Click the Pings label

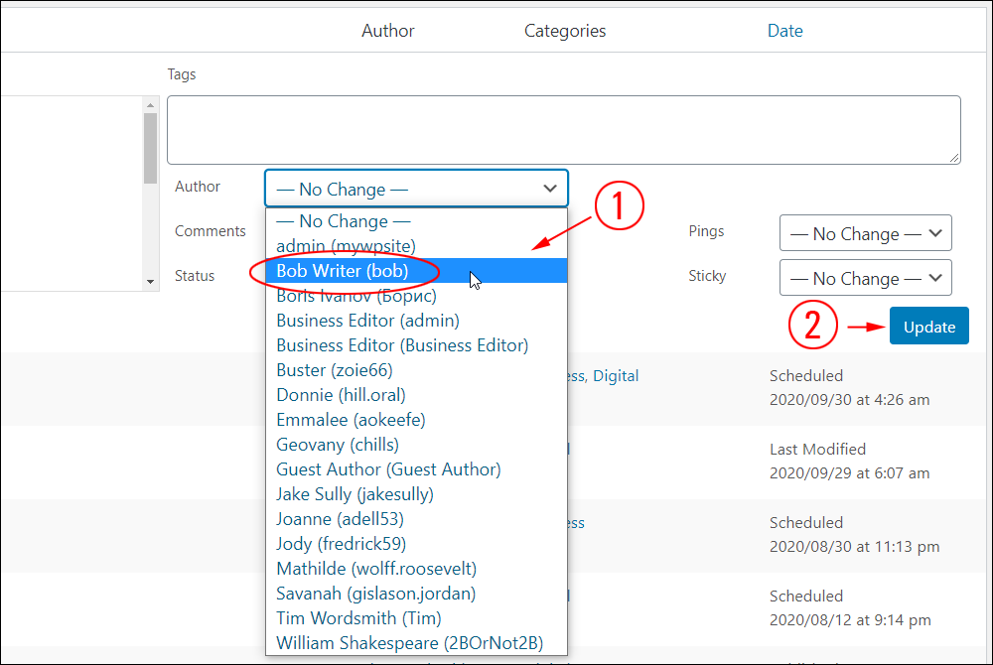tap(706, 231)
